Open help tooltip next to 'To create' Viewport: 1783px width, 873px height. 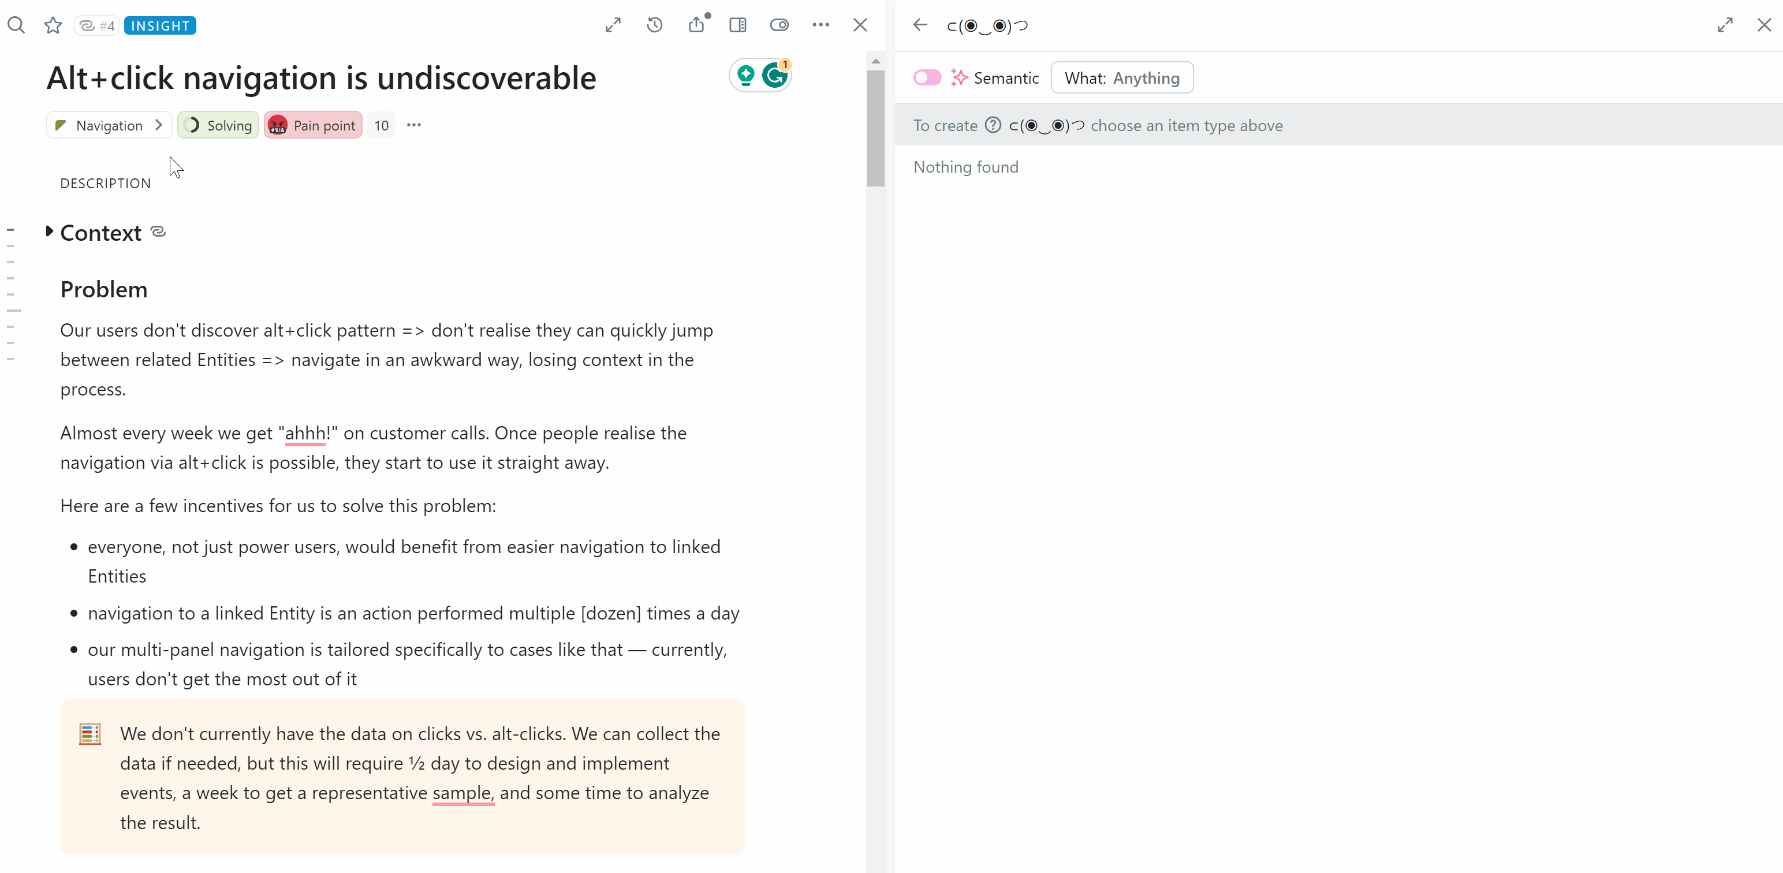click(x=993, y=125)
